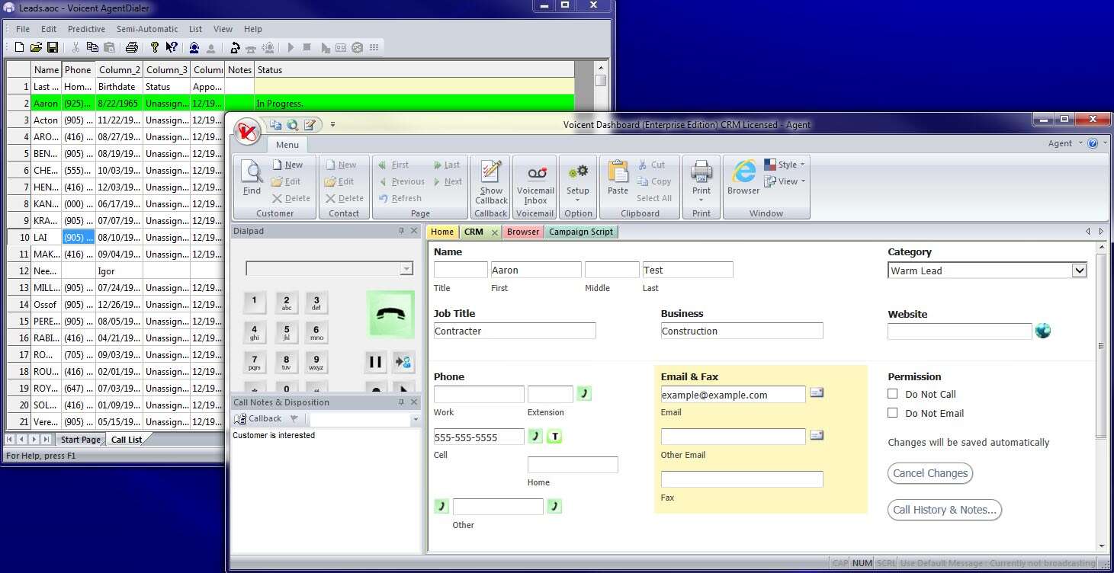This screenshot has width=1114, height=573.
Task: Open website using the globe icon
Action: tap(1043, 331)
